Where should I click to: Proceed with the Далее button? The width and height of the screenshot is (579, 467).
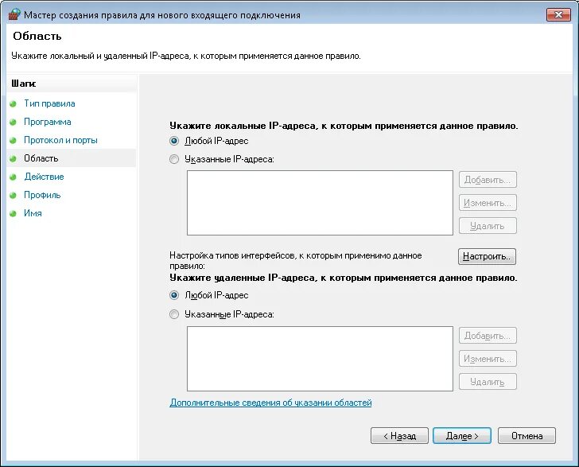(462, 436)
